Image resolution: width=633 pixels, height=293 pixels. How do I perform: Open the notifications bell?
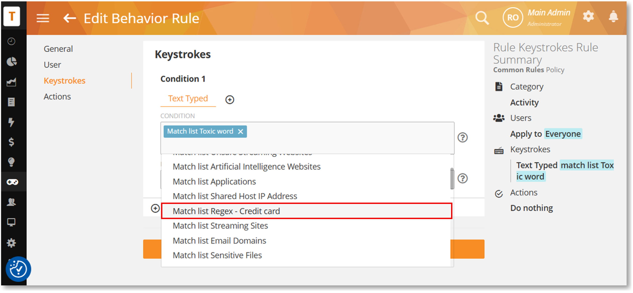(x=613, y=17)
